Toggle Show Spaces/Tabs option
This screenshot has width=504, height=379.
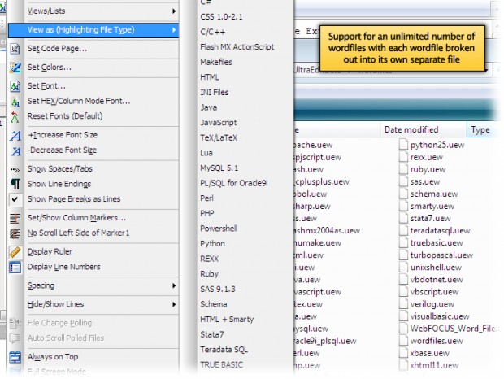(x=60, y=169)
